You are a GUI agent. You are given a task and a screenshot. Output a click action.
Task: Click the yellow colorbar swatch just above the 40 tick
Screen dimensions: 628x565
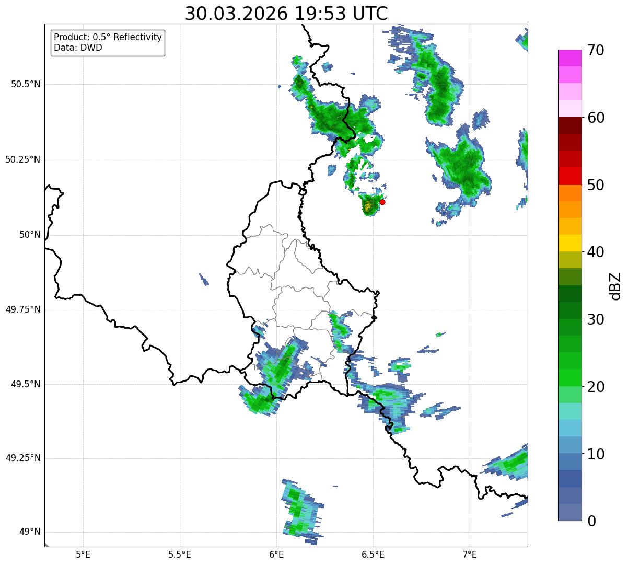(569, 243)
